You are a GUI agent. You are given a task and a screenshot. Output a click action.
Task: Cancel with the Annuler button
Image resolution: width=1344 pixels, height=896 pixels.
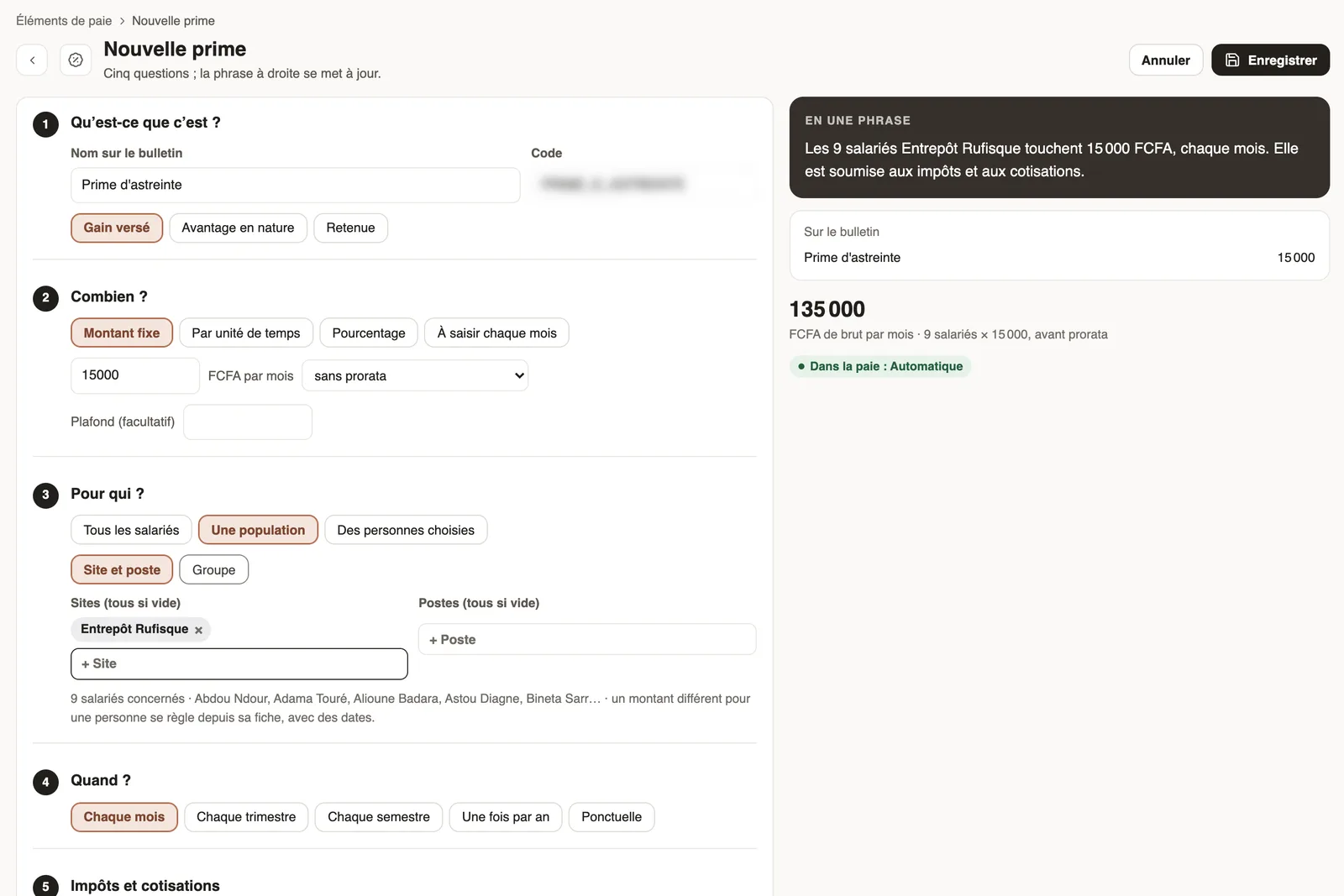tap(1165, 60)
